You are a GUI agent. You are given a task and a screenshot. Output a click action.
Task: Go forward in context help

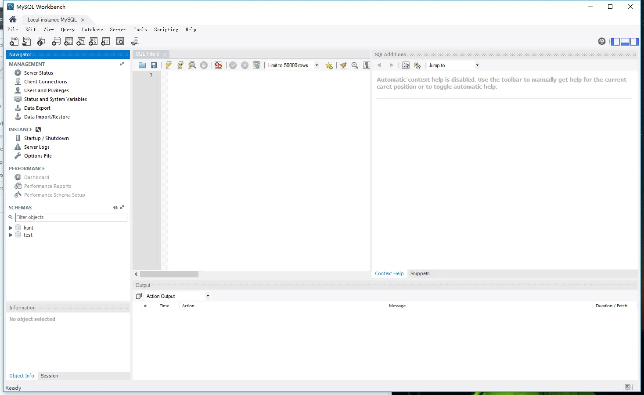[392, 65]
